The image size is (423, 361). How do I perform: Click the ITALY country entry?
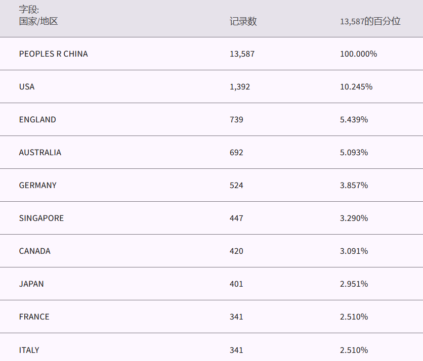(29, 350)
